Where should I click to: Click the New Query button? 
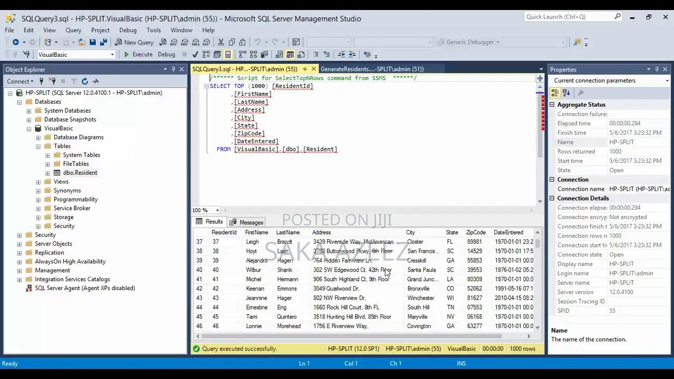134,42
